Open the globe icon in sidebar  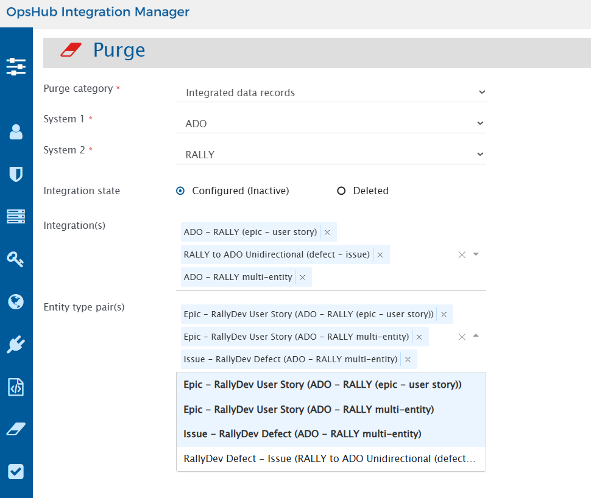pyautogui.click(x=16, y=301)
